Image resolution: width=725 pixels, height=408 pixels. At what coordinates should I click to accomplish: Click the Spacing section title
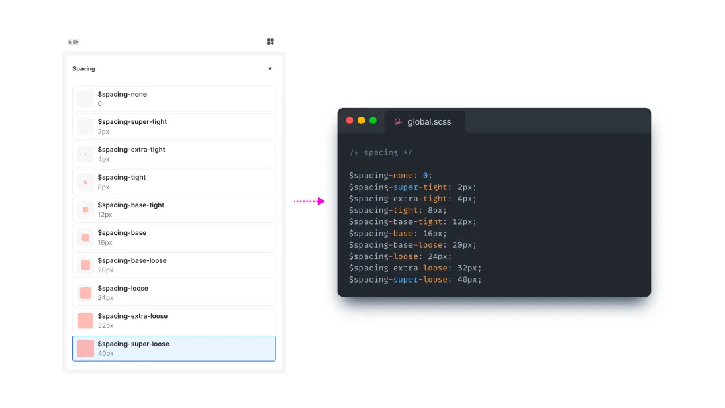click(x=84, y=69)
